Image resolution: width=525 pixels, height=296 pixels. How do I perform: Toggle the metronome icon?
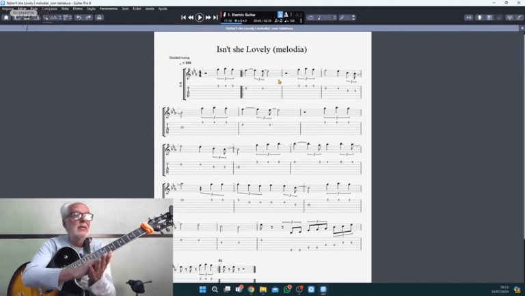286,14
